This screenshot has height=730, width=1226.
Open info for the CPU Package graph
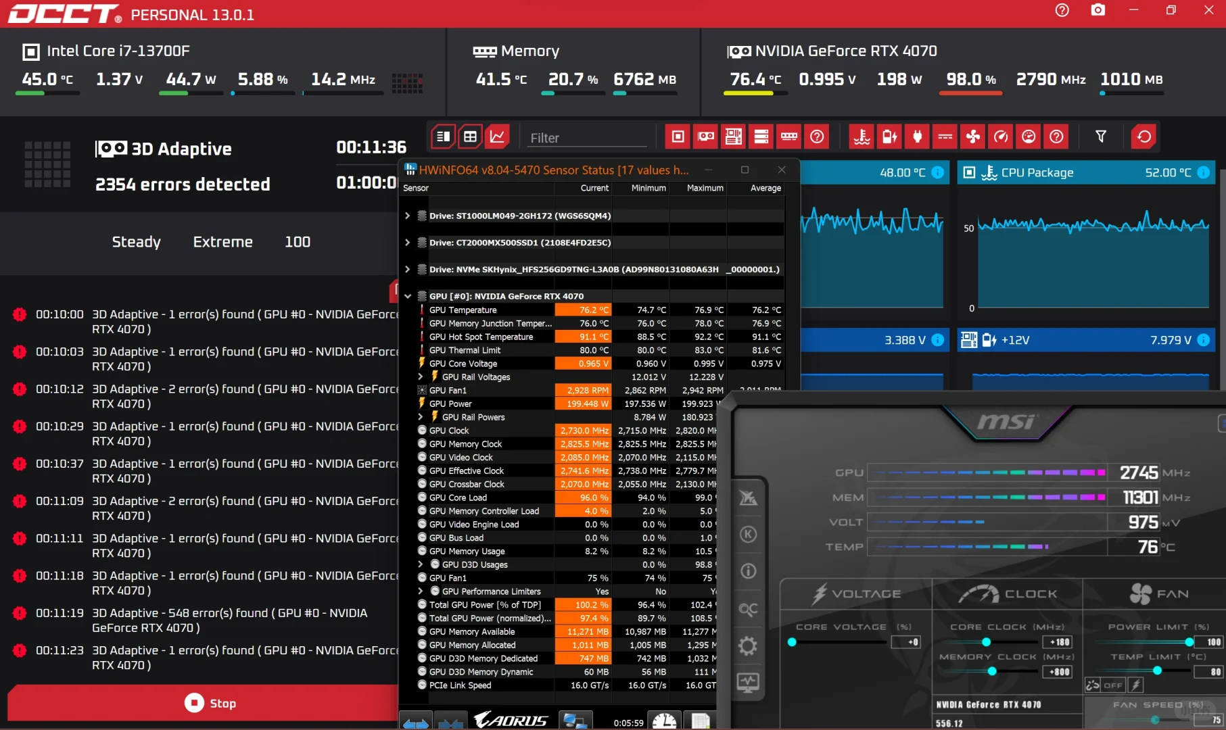click(x=1204, y=172)
